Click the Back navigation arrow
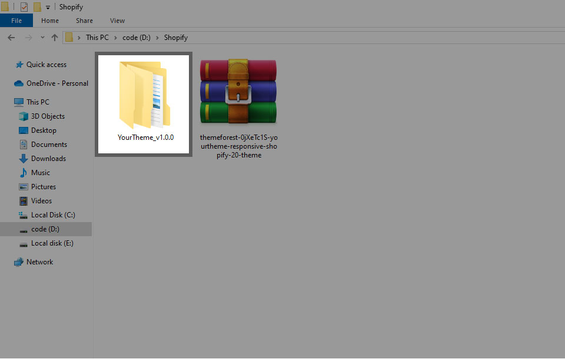The width and height of the screenshot is (565, 359). pyautogui.click(x=11, y=38)
